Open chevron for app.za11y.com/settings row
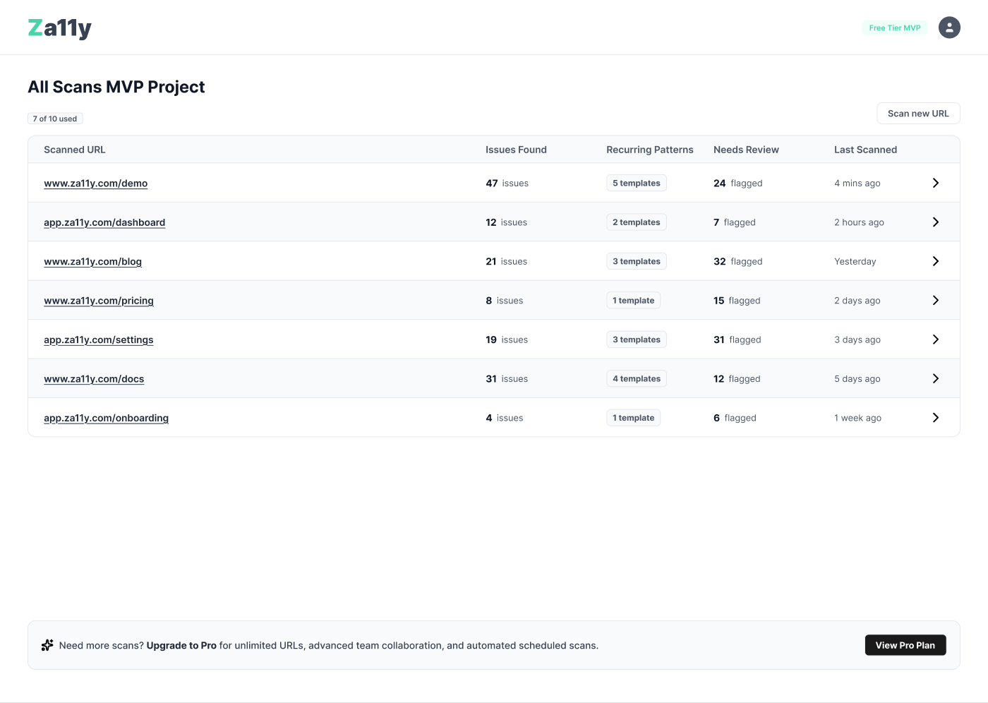Screen dimensions: 988x703 point(936,340)
